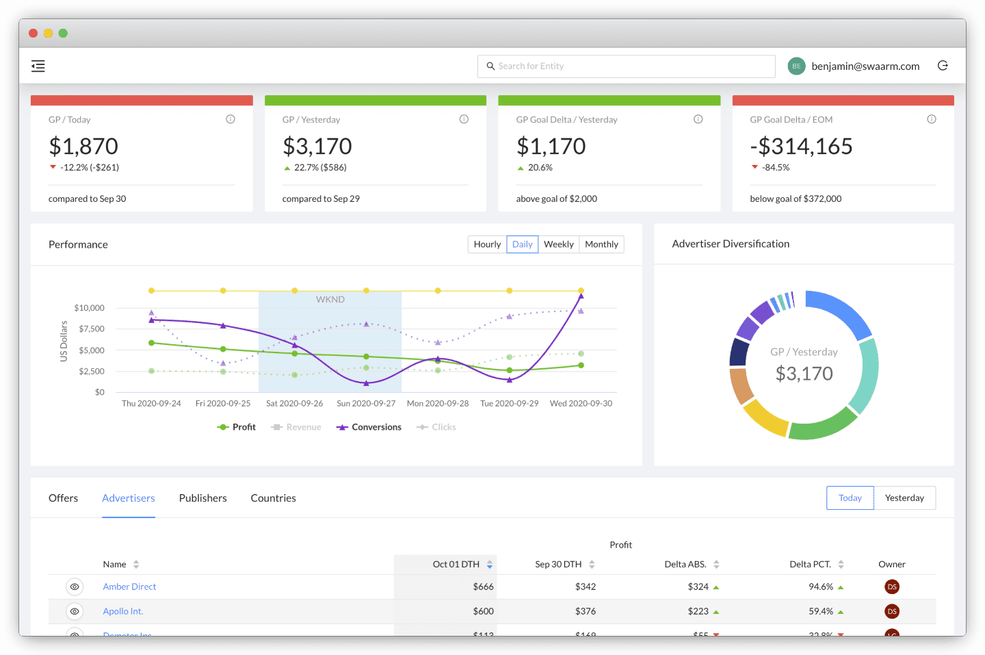
Task: Open the Publishers tab
Action: pyautogui.click(x=203, y=498)
